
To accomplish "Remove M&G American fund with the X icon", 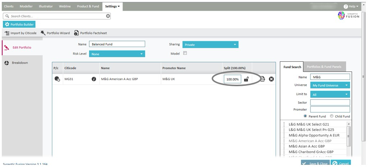I will (271, 79).
